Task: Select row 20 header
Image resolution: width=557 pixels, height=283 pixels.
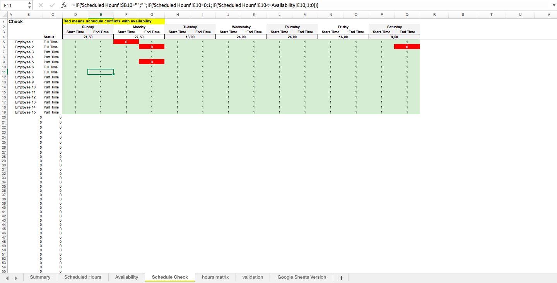Action: [3, 117]
